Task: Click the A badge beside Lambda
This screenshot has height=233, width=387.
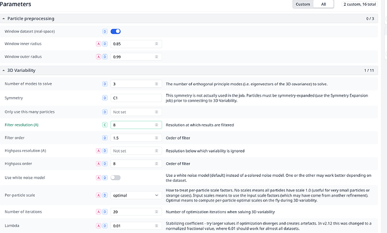Action: tap(98, 225)
